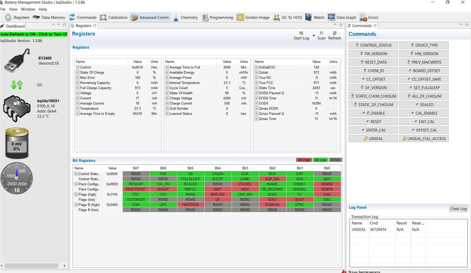Open the File menu

point(3,9)
